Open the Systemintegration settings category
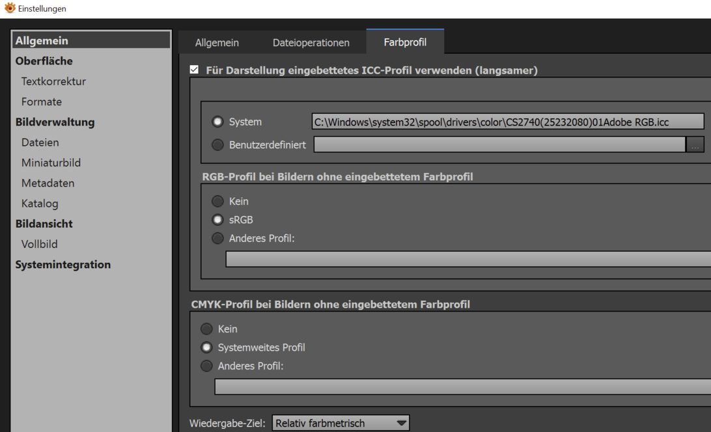This screenshot has height=432, width=711. [63, 265]
